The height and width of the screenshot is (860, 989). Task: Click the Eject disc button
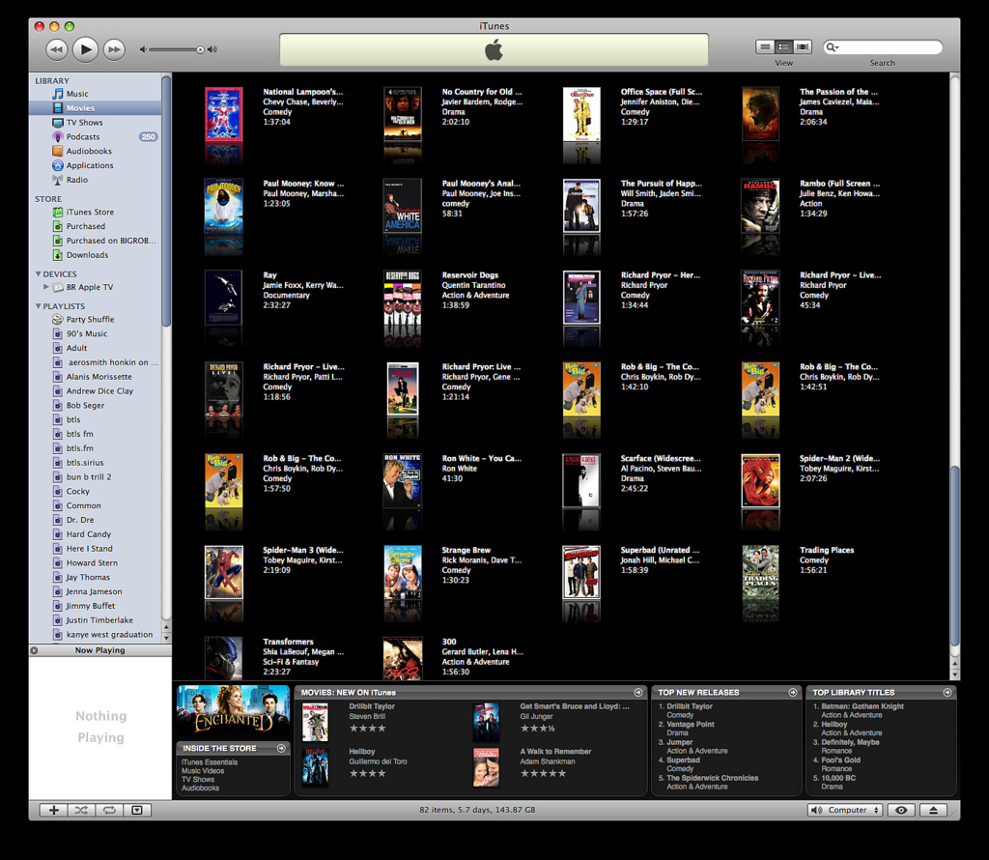(934, 810)
